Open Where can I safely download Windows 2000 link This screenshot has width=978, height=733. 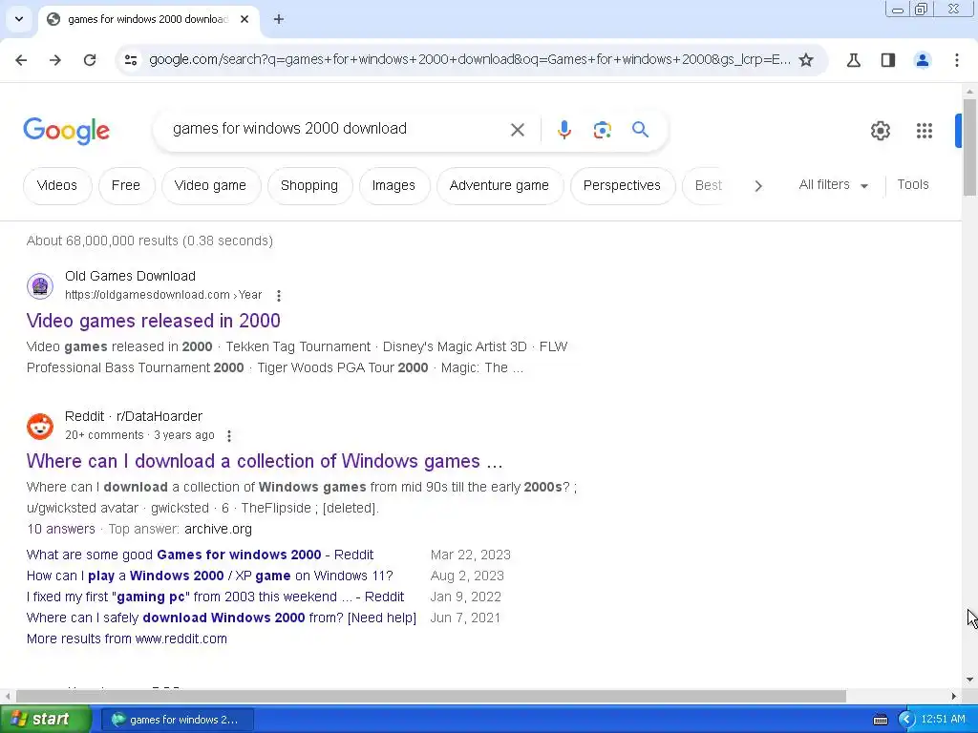(222, 618)
